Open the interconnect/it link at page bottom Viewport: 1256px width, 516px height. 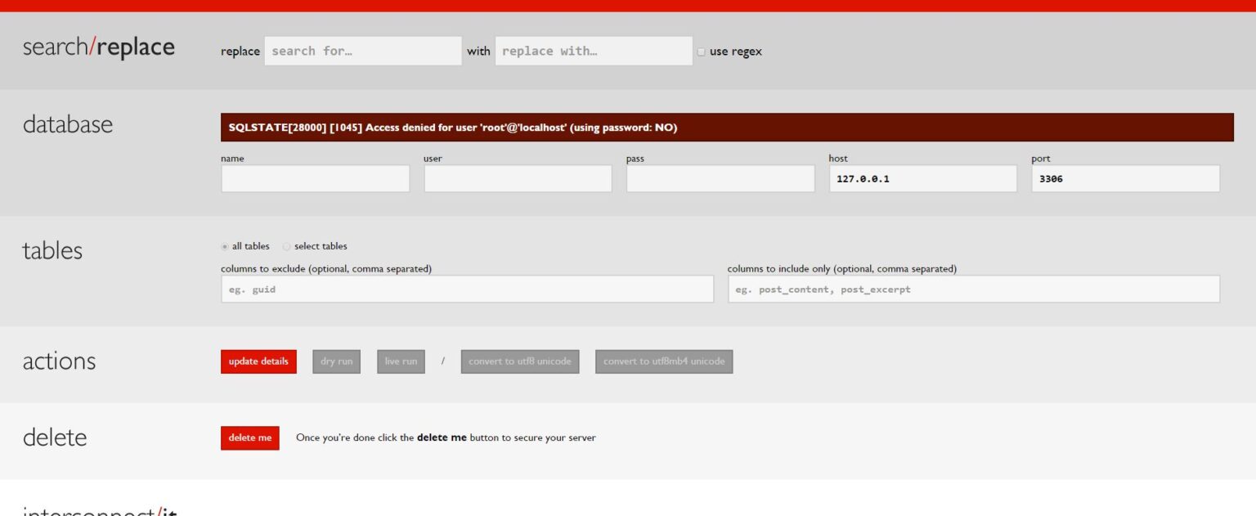[x=98, y=511]
